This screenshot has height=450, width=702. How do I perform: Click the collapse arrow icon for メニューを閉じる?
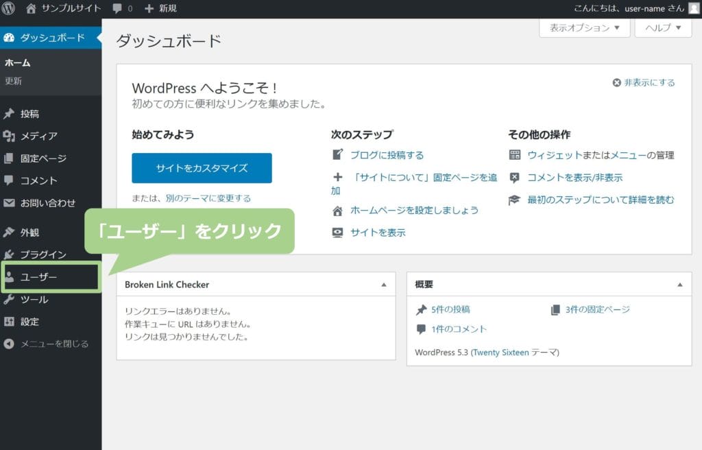[9, 344]
